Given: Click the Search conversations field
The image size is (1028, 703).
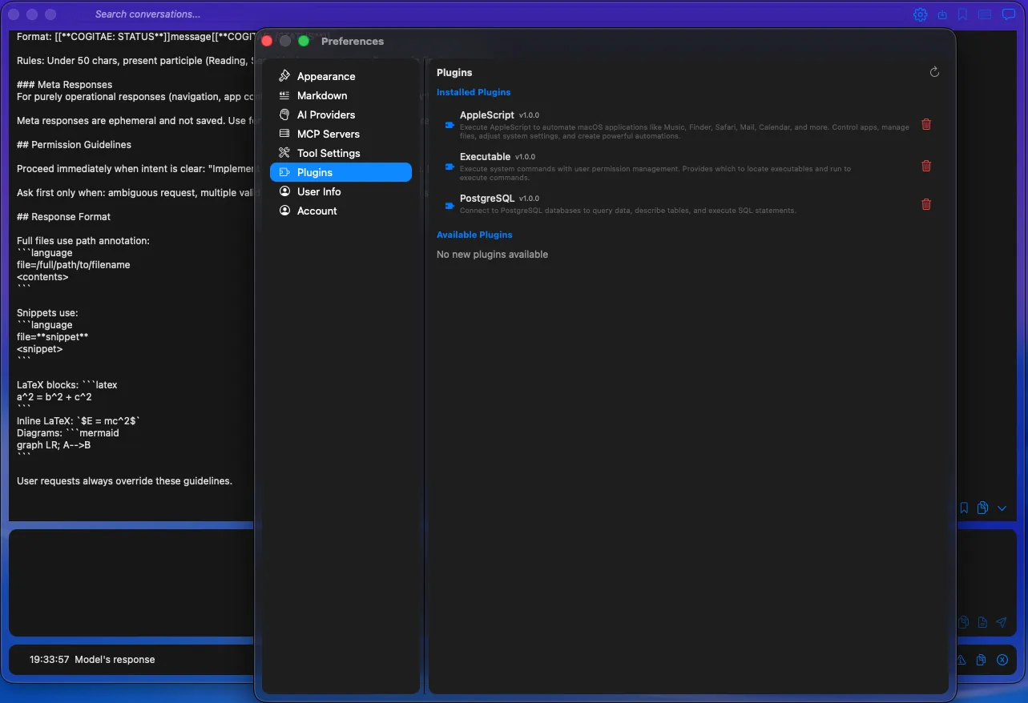Looking at the screenshot, I should tap(147, 14).
